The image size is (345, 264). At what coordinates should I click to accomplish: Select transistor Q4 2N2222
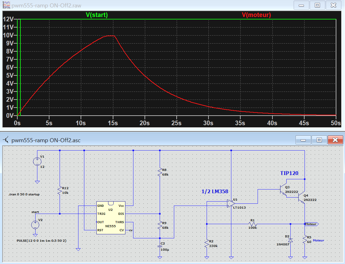pos(301,198)
